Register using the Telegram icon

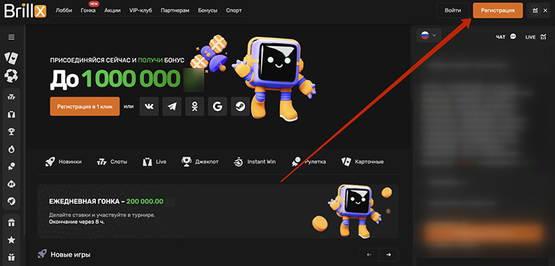tap(172, 106)
